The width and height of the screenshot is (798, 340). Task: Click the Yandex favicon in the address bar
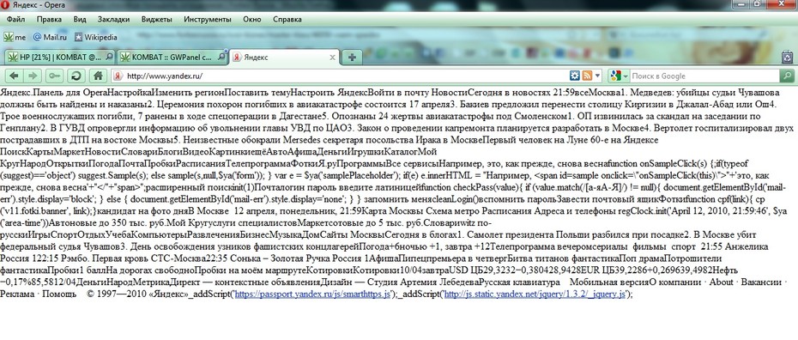118,76
